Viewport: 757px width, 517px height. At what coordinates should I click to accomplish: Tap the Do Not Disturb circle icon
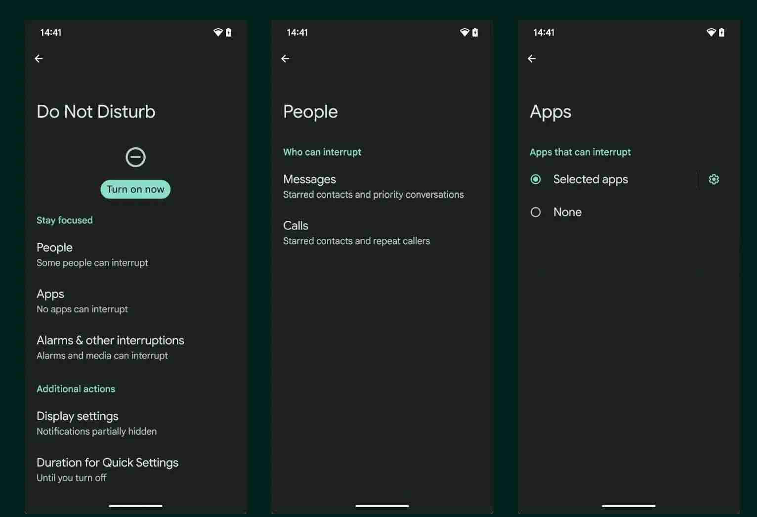tap(135, 157)
